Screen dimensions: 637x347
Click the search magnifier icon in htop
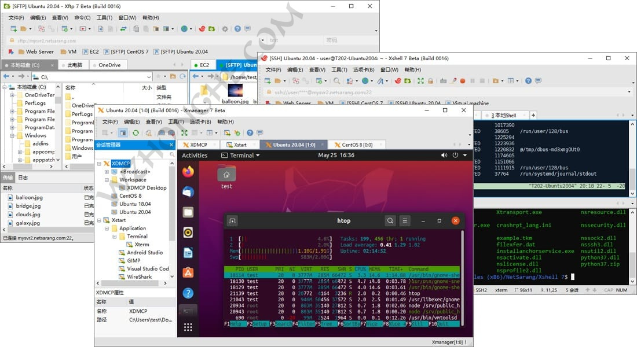pyautogui.click(x=390, y=221)
